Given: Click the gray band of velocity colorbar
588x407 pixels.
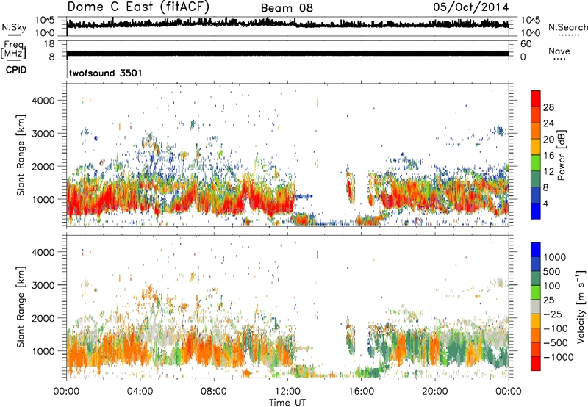Looking at the screenshot, I should 536,306.
